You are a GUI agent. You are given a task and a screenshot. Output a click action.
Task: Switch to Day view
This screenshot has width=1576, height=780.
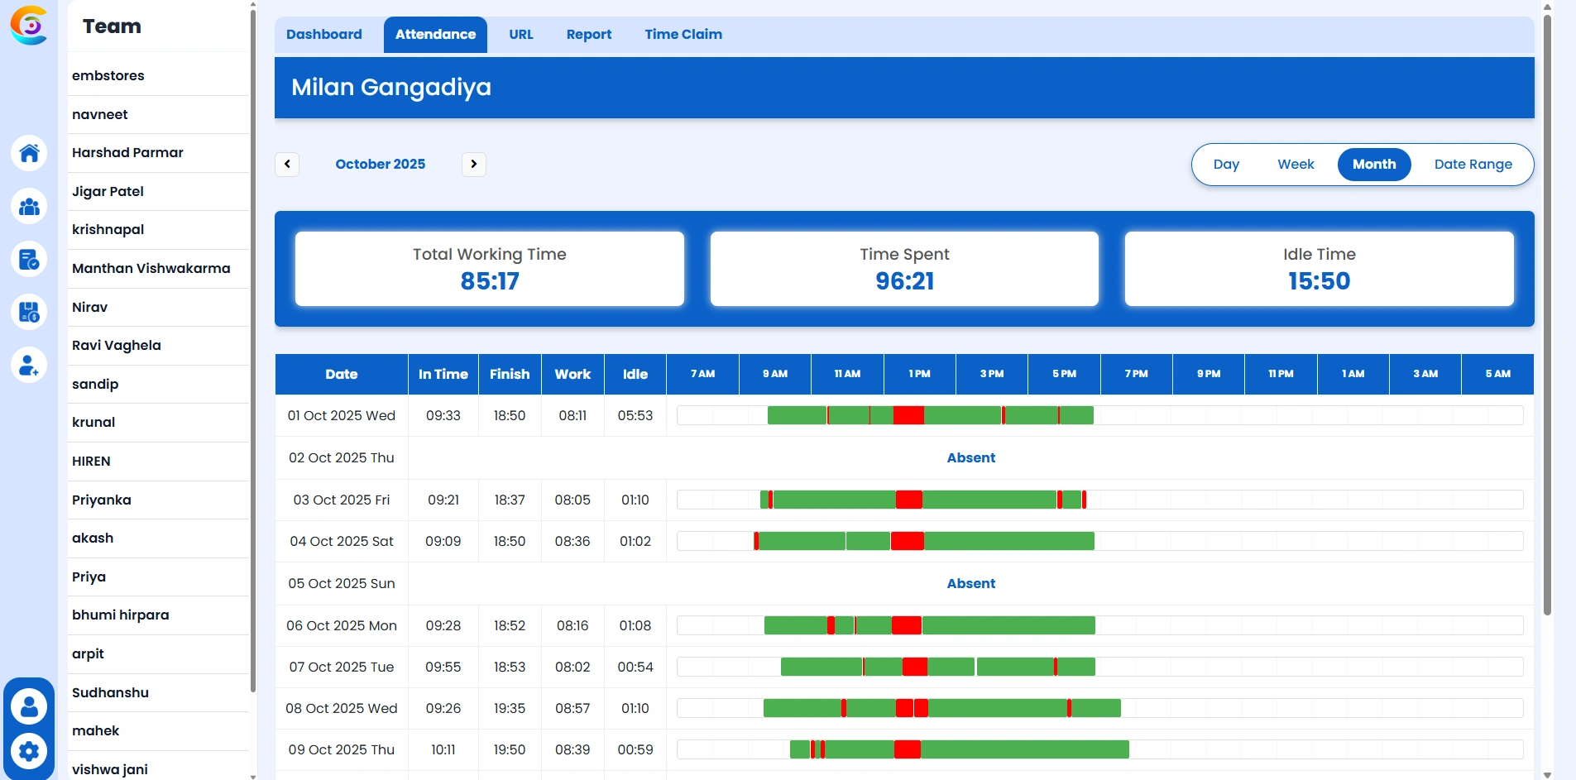[x=1226, y=165]
